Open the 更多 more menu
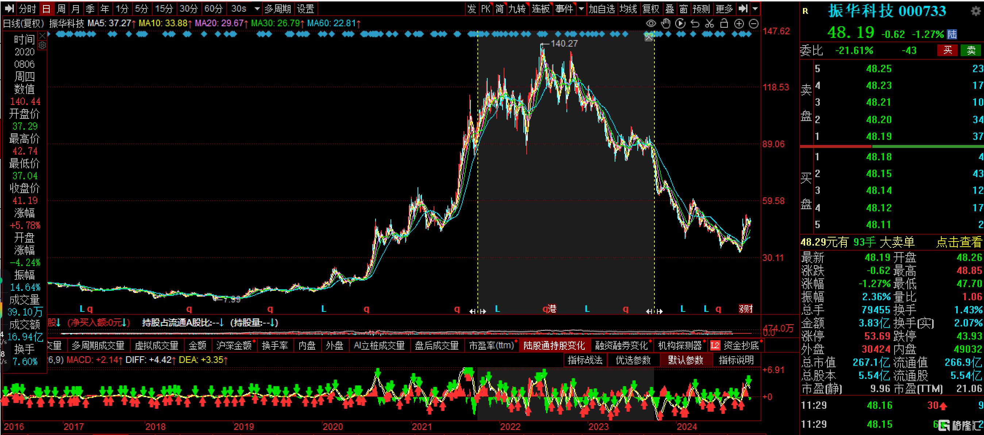The width and height of the screenshot is (984, 435). pos(724,8)
